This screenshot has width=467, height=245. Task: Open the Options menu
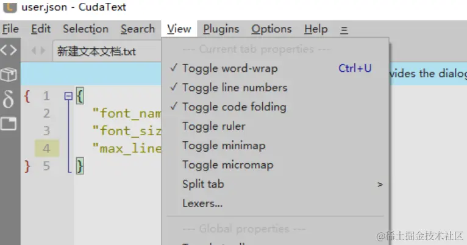(271, 29)
